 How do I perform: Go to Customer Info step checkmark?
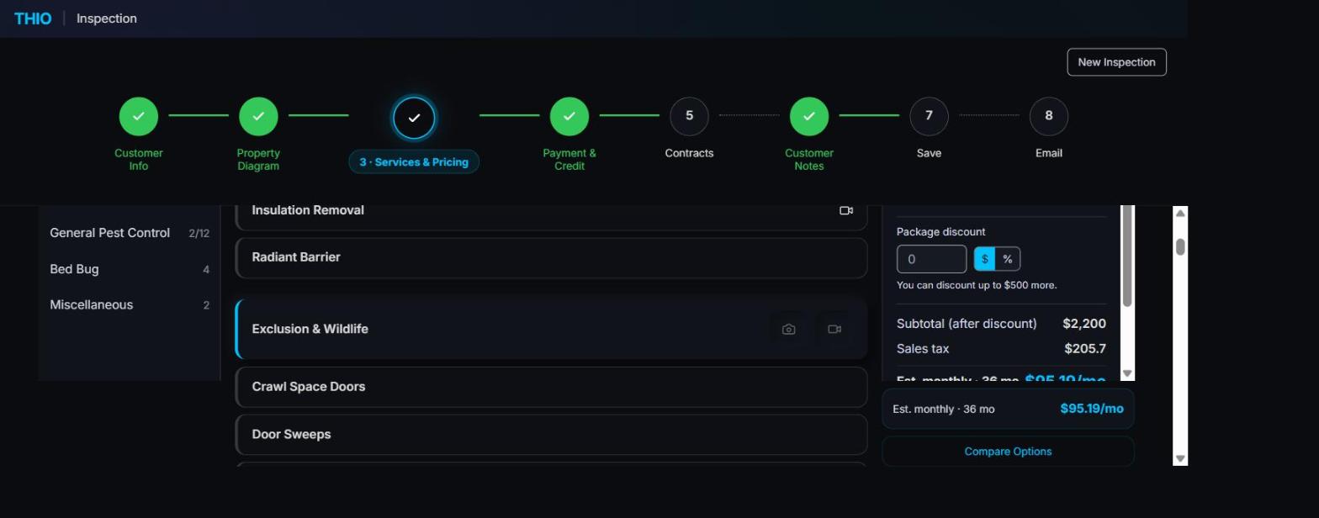pyautogui.click(x=139, y=116)
